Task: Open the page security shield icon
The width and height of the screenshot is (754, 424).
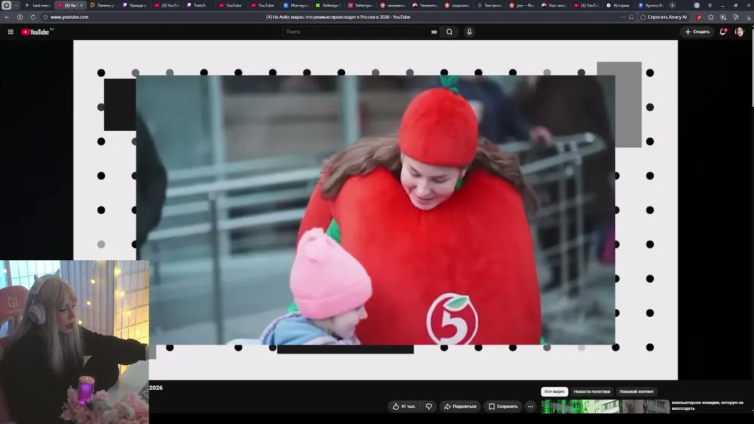Action: click(45, 17)
